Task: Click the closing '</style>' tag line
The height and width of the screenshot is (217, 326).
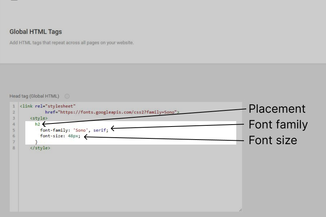Action: (40, 148)
